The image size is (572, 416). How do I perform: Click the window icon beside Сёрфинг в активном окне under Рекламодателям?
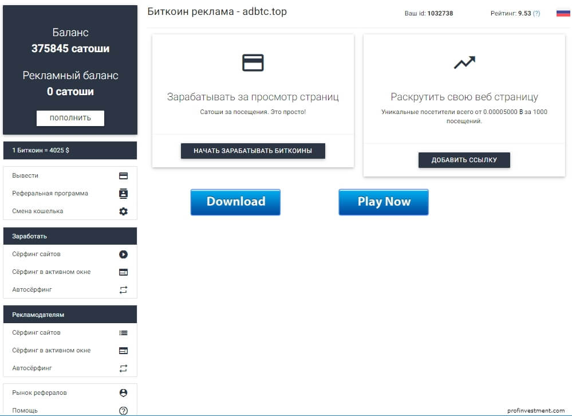[x=123, y=351]
